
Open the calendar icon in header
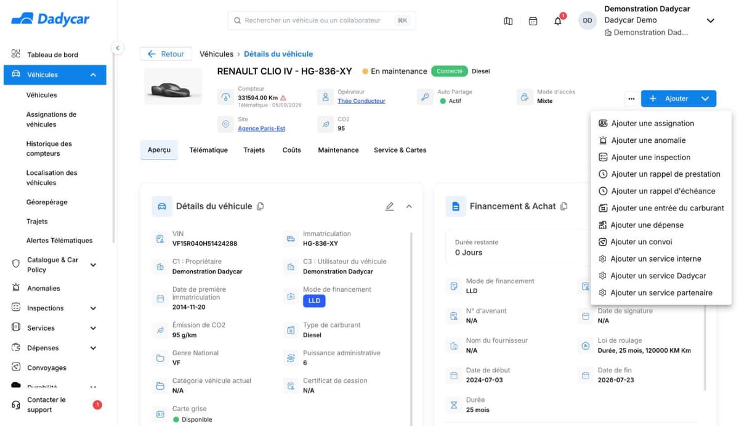(x=533, y=21)
